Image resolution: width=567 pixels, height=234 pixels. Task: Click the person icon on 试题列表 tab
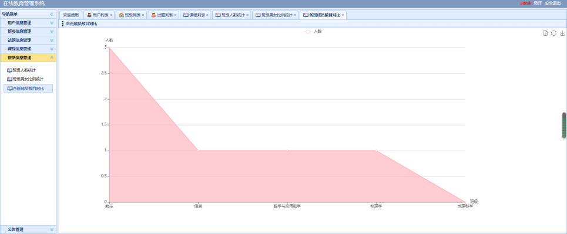154,15
